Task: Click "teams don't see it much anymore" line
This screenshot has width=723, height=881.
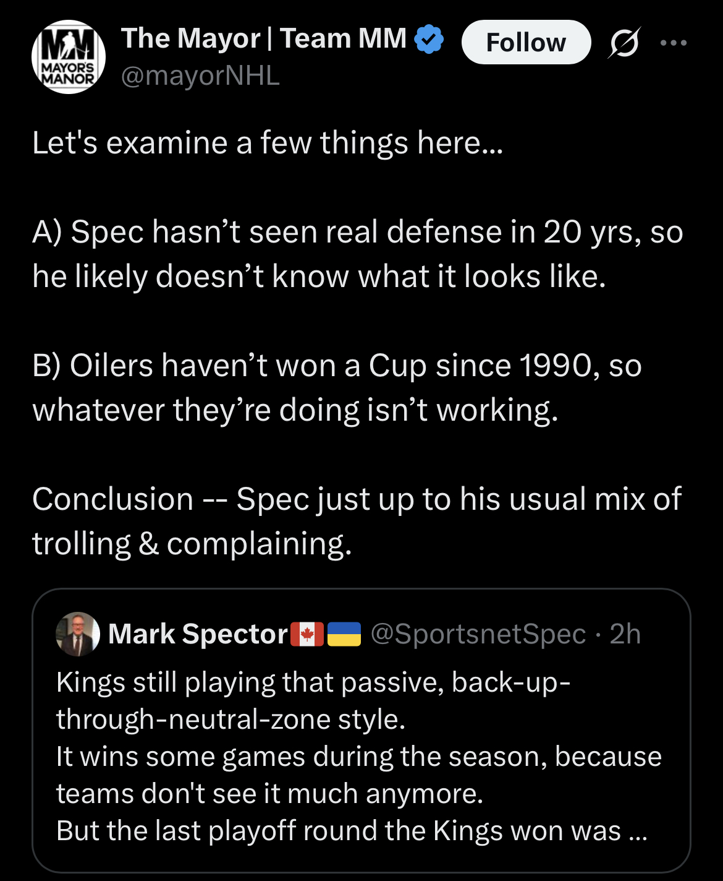Action: click(269, 794)
